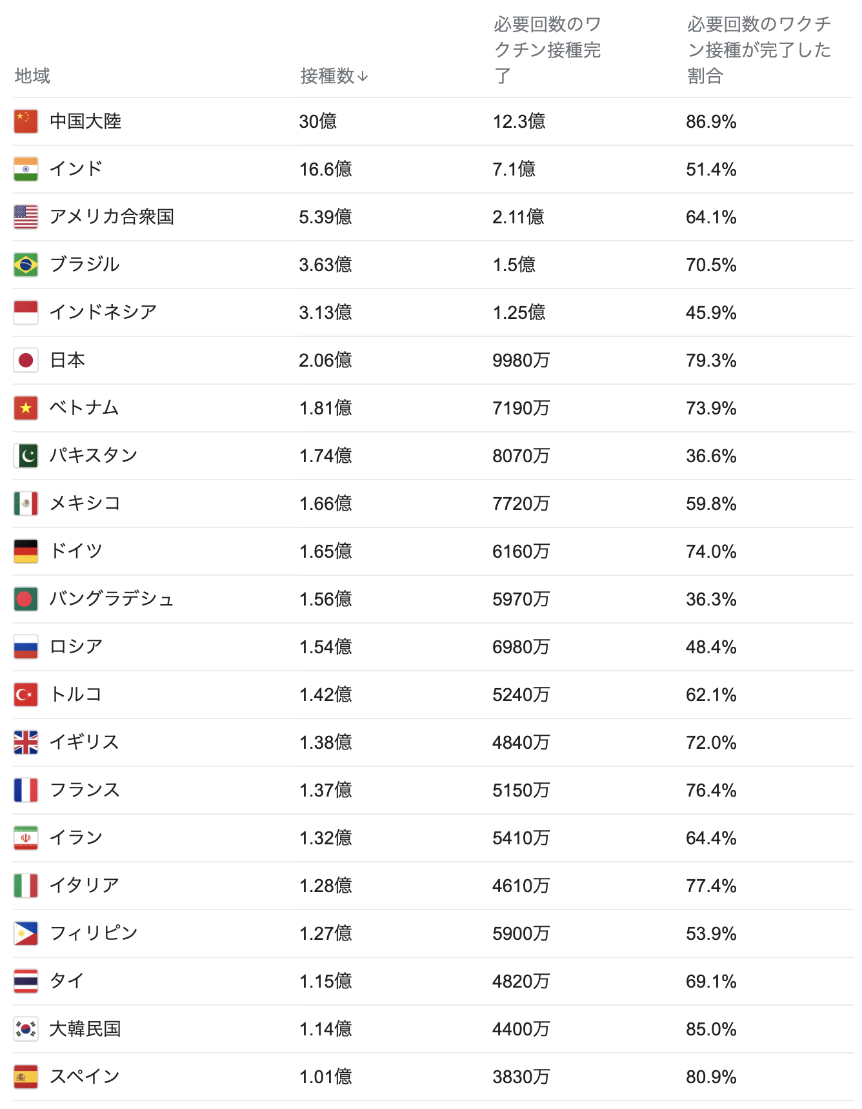This screenshot has height=1109, width=862.
Task: Click the Pakistan flag icon
Action: (x=26, y=456)
